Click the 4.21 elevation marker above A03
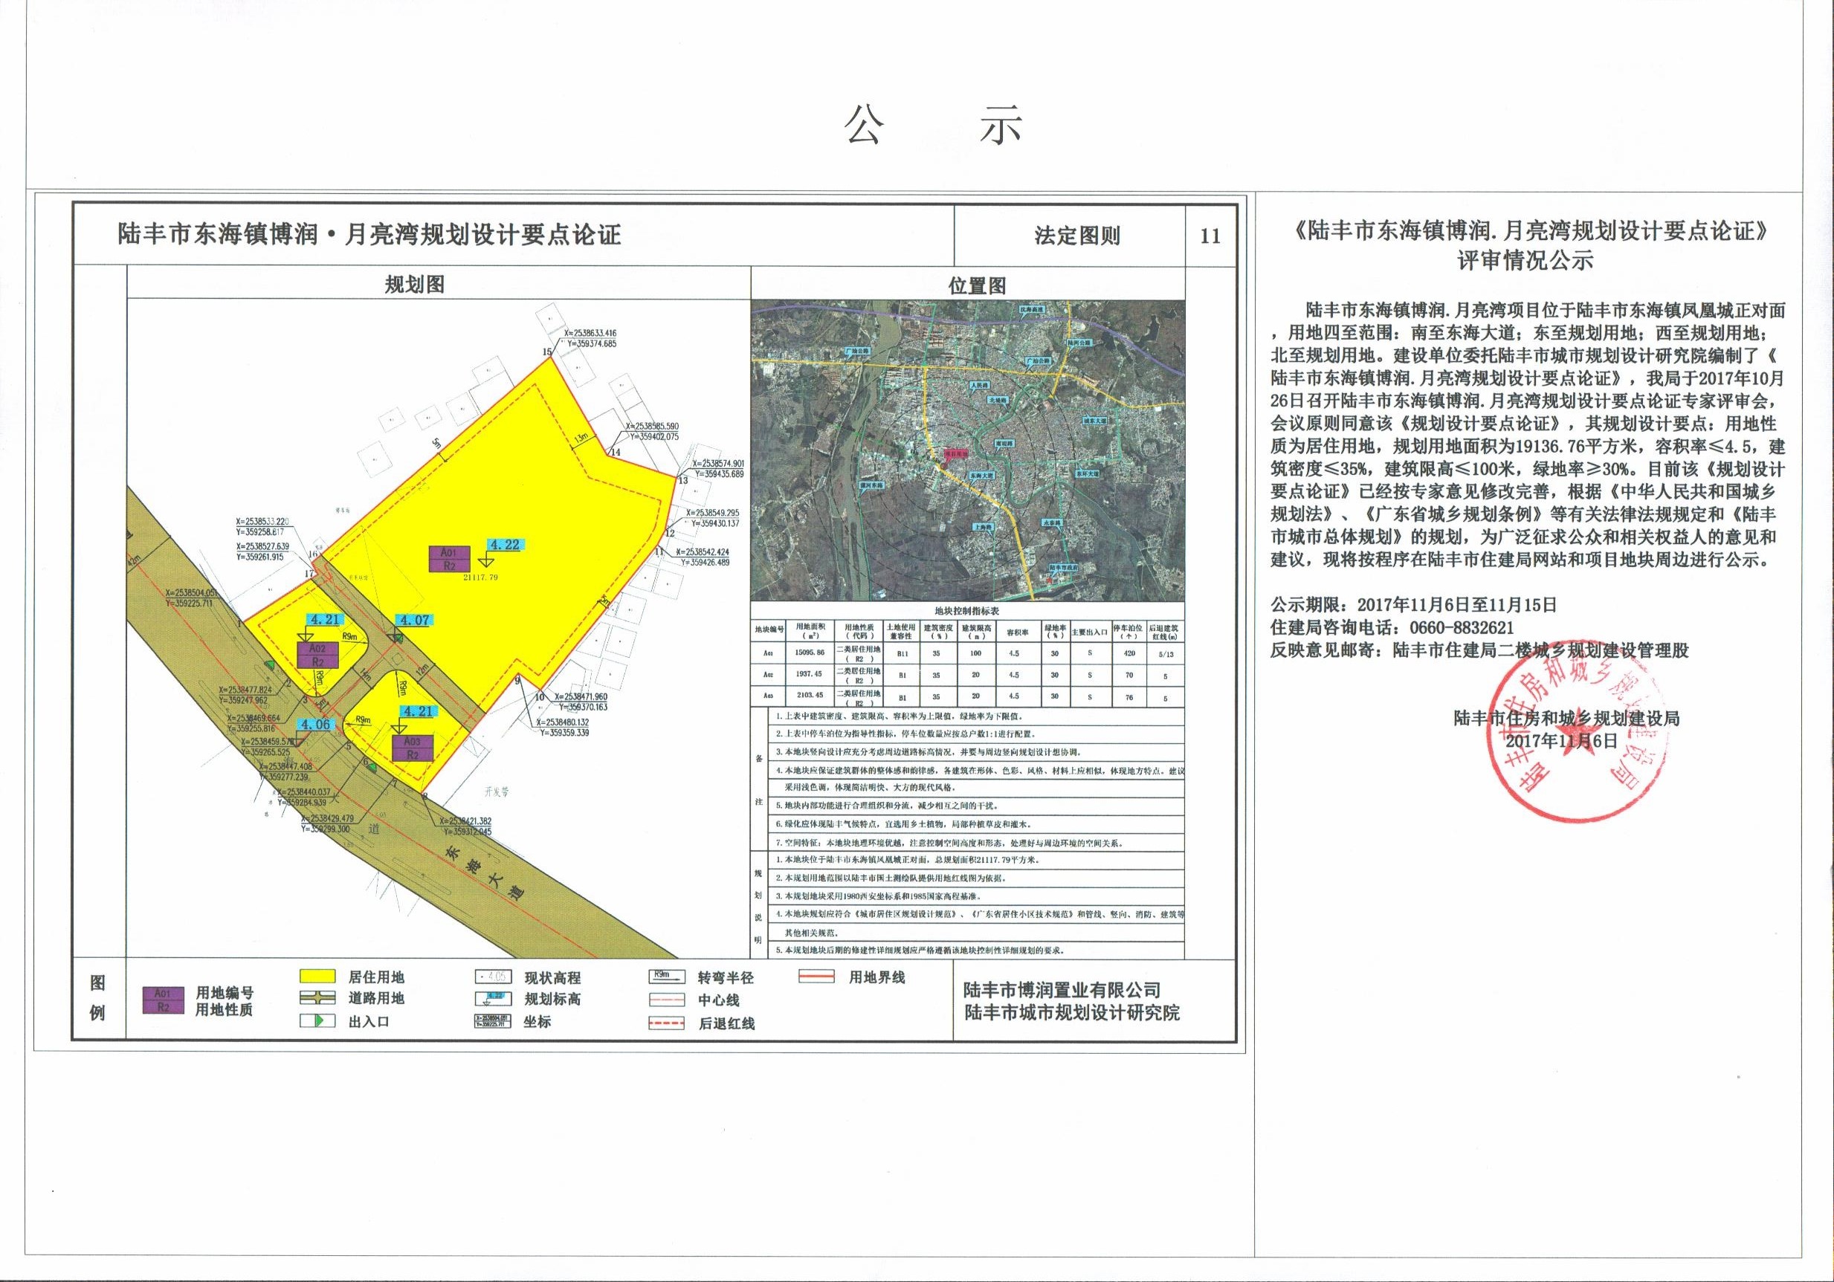Viewport: 1834px width, 1282px height. point(418,711)
